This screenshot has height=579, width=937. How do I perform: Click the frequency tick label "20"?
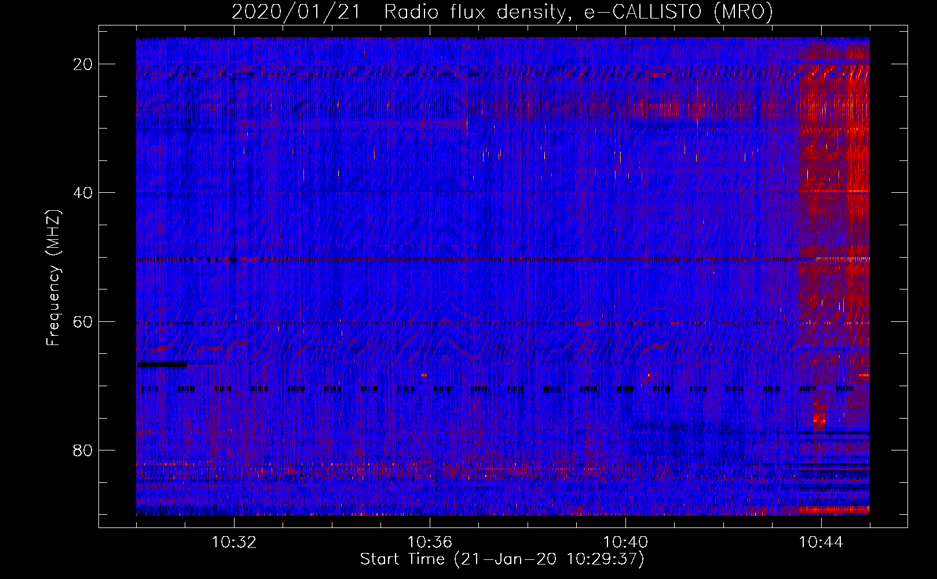(x=83, y=64)
